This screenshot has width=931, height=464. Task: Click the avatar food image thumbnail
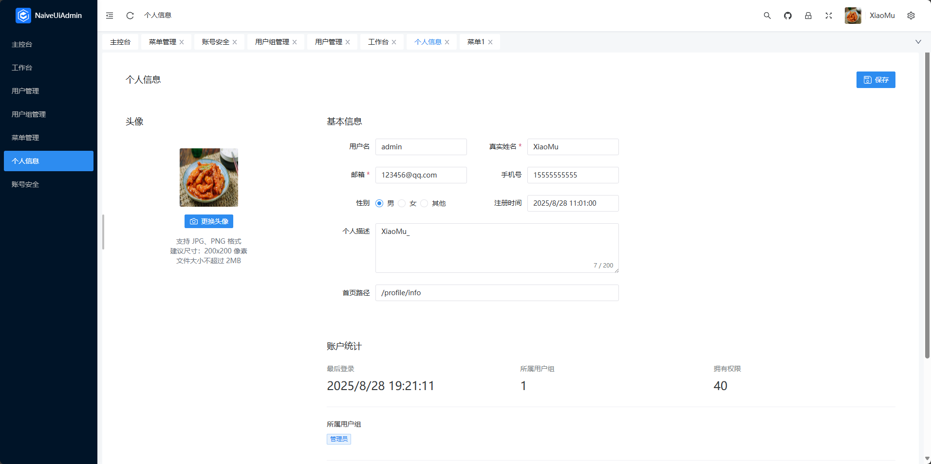tap(208, 177)
